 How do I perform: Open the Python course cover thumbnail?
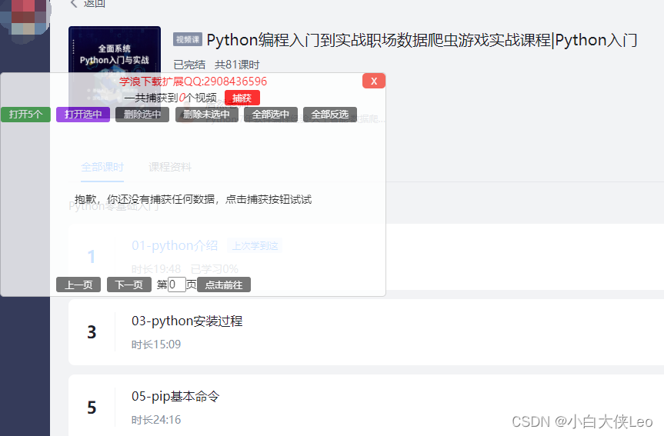(115, 49)
